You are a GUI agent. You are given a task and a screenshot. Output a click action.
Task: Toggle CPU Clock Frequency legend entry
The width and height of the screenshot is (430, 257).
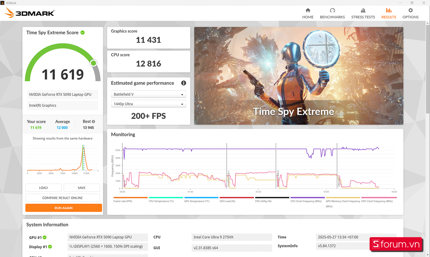pos(307,199)
